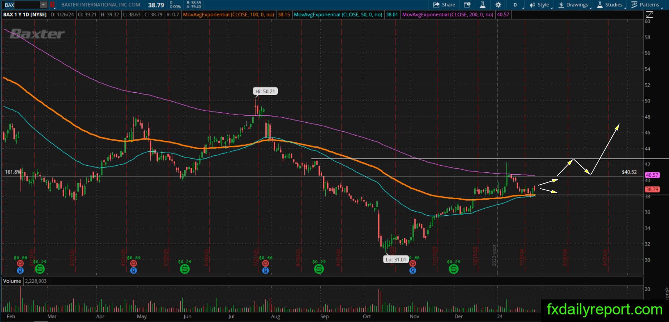Click the quick time frames icon beside Share
Image resolution: width=669 pixels, height=322 pixels.
pyautogui.click(x=467, y=5)
